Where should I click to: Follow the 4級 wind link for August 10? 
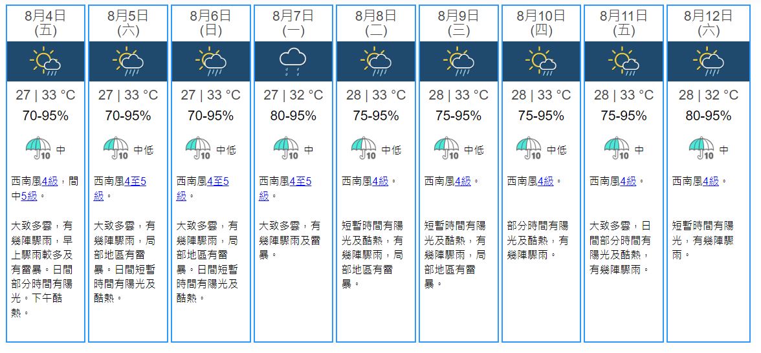click(x=546, y=182)
